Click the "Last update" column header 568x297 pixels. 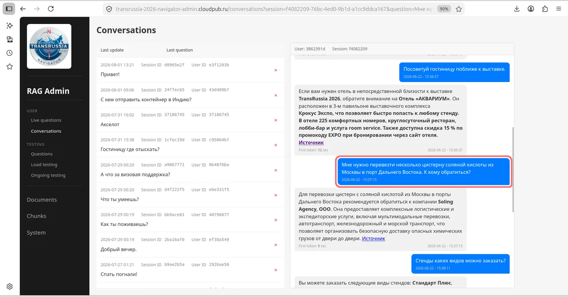[x=112, y=50]
